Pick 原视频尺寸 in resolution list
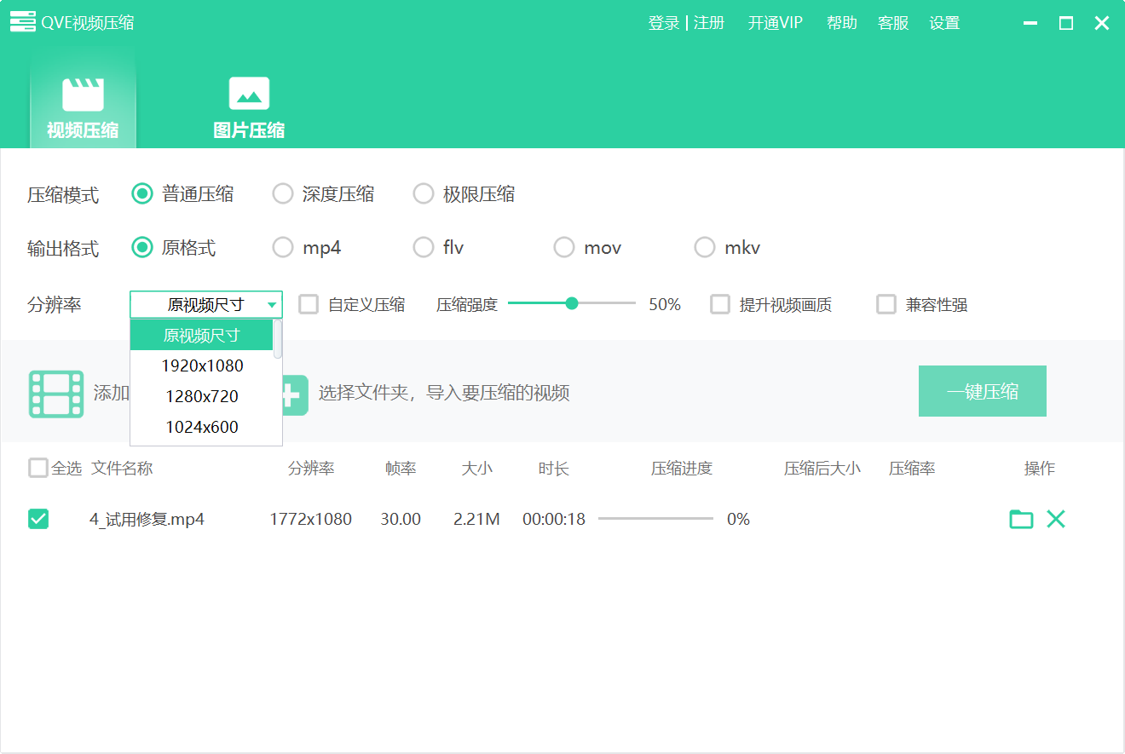This screenshot has width=1125, height=754. tap(202, 336)
